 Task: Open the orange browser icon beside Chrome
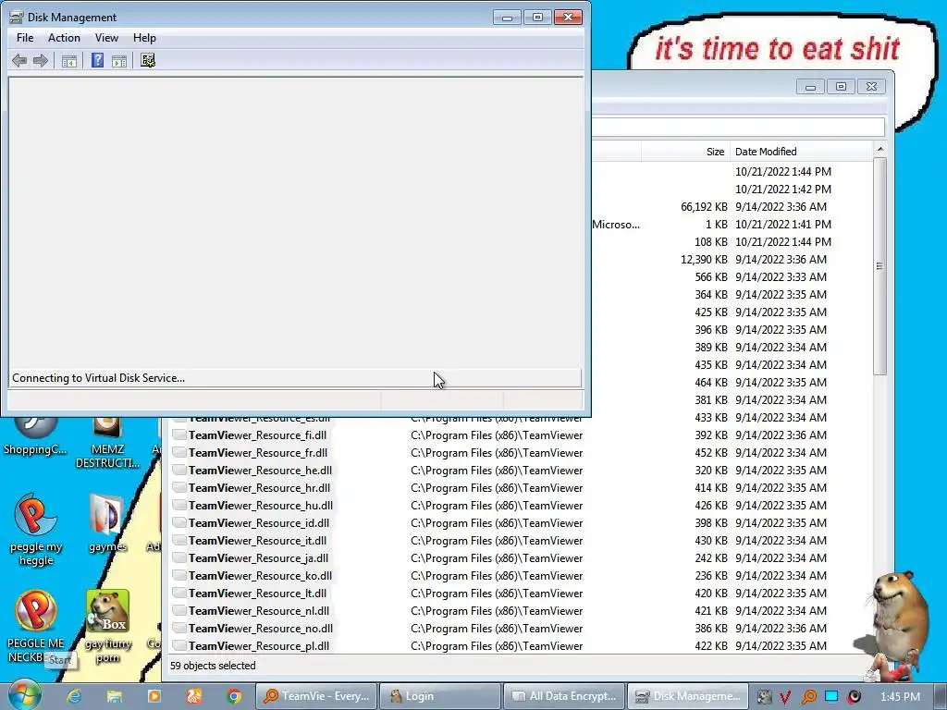(194, 696)
